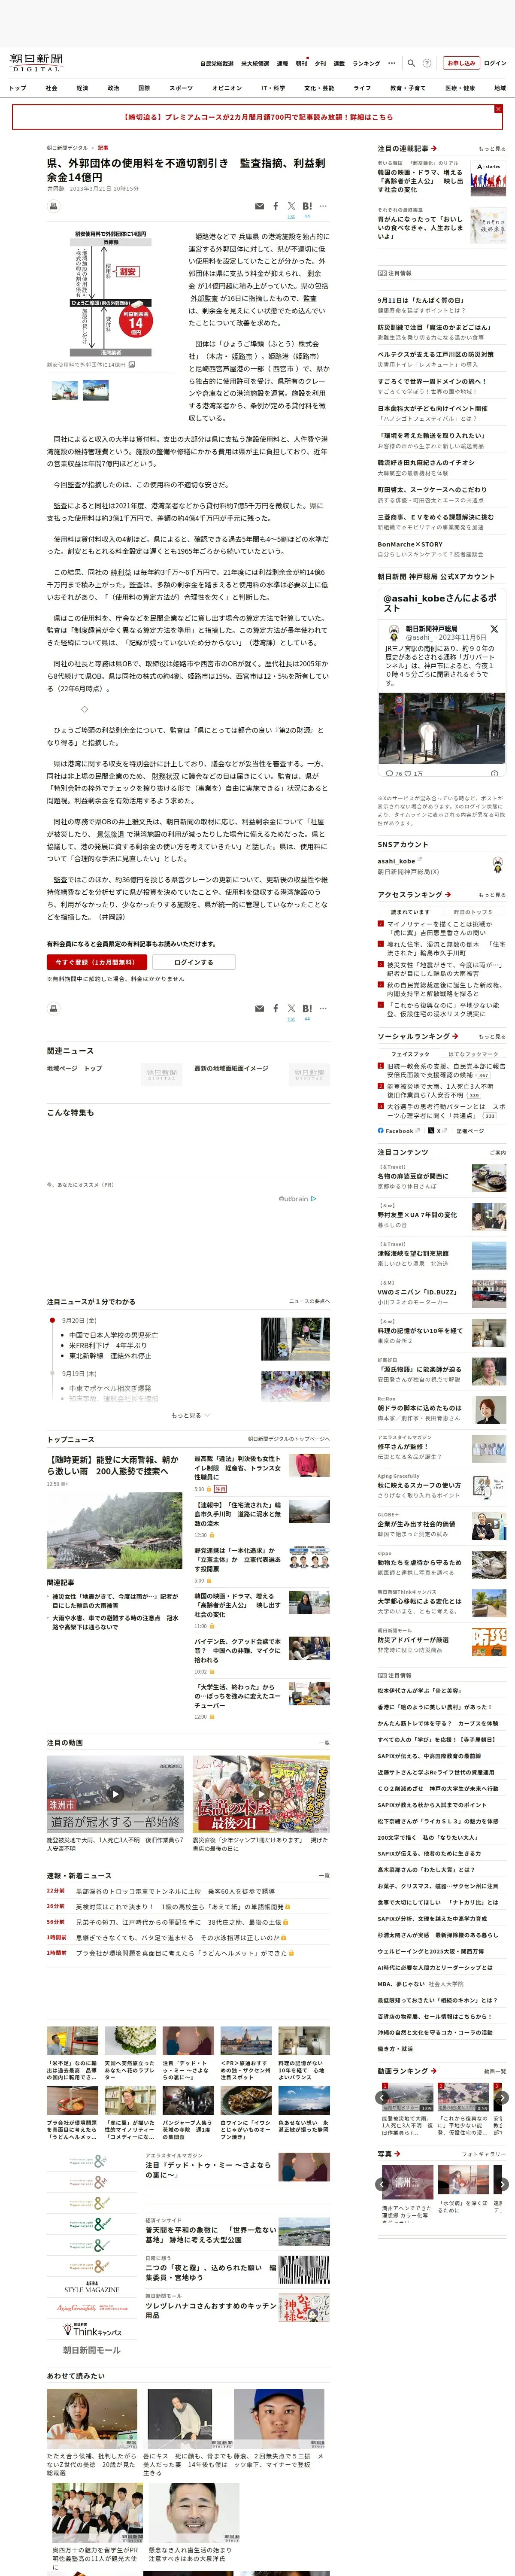Expand the header ellipsis more menu
This screenshot has height=2576, width=515.
coord(392,63)
